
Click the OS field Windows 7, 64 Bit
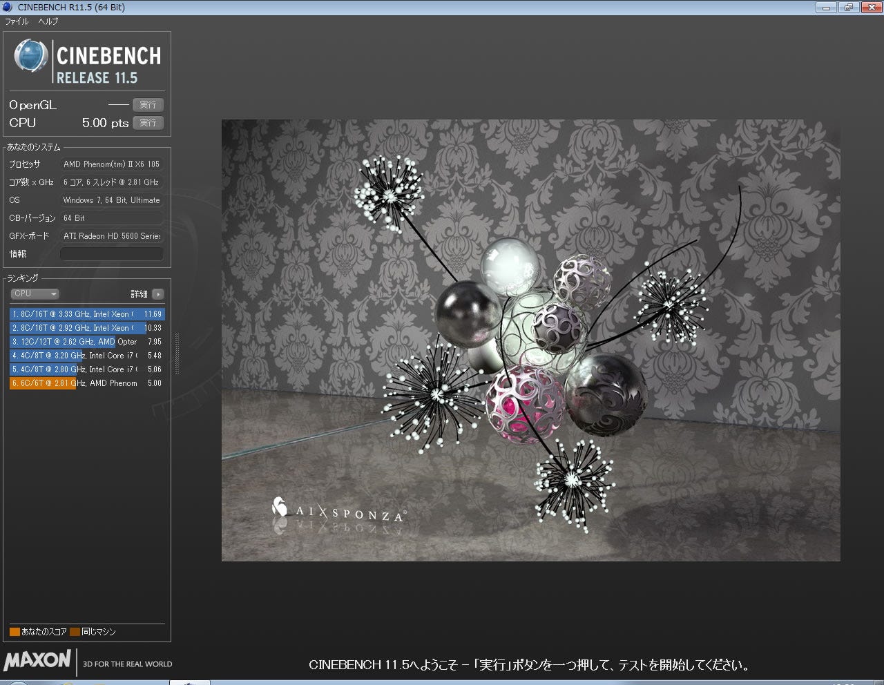click(112, 200)
